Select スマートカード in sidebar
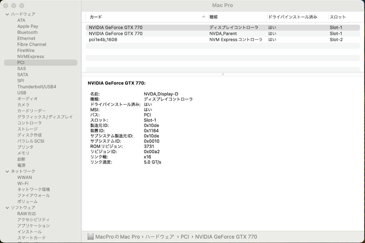365x243 pixels. pos(31,238)
